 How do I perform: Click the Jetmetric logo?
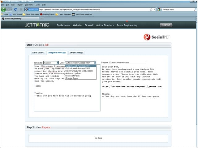(37, 25)
